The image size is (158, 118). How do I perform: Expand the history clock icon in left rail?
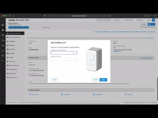tap(3, 56)
